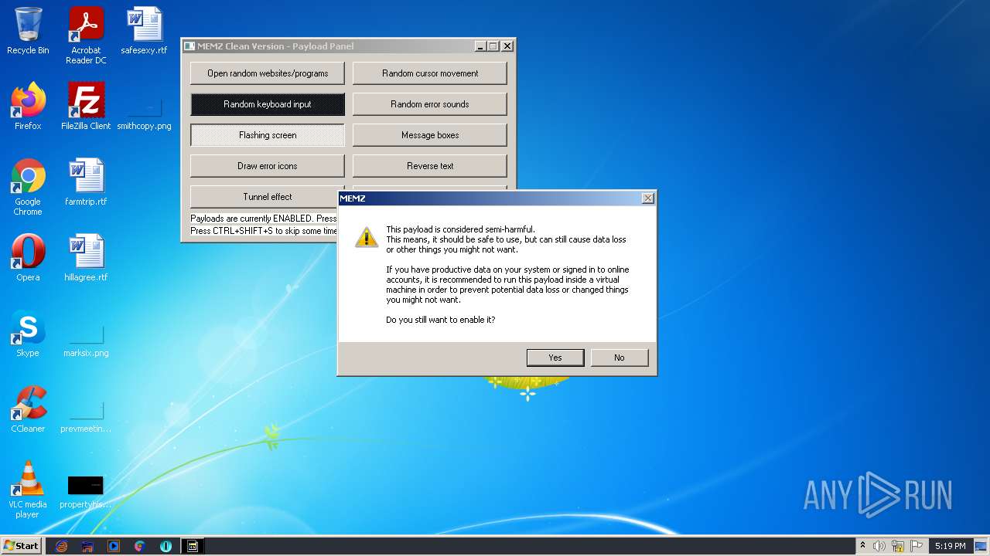Toggle Random cursor movement payload
This screenshot has width=990, height=556.
click(430, 73)
